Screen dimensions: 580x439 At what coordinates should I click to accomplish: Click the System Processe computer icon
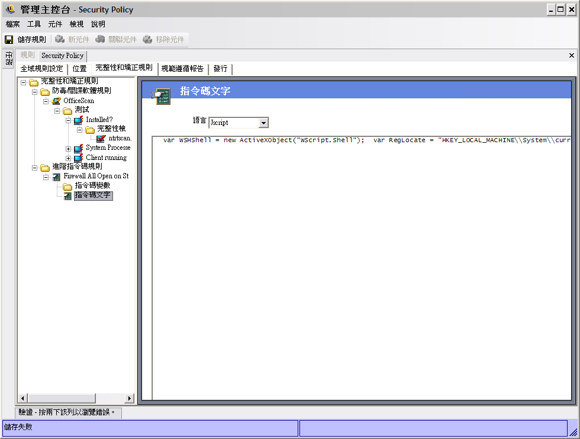pyautogui.click(x=78, y=149)
